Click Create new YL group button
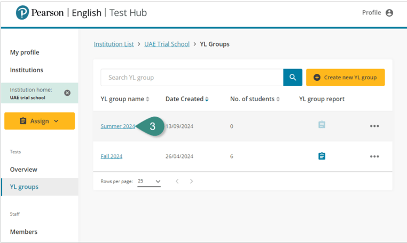This screenshot has height=243, width=407. coord(345,78)
